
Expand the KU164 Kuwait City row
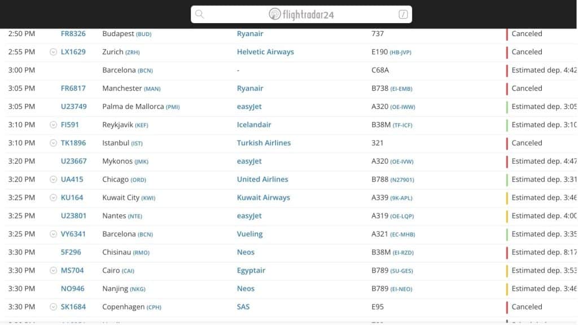click(54, 197)
